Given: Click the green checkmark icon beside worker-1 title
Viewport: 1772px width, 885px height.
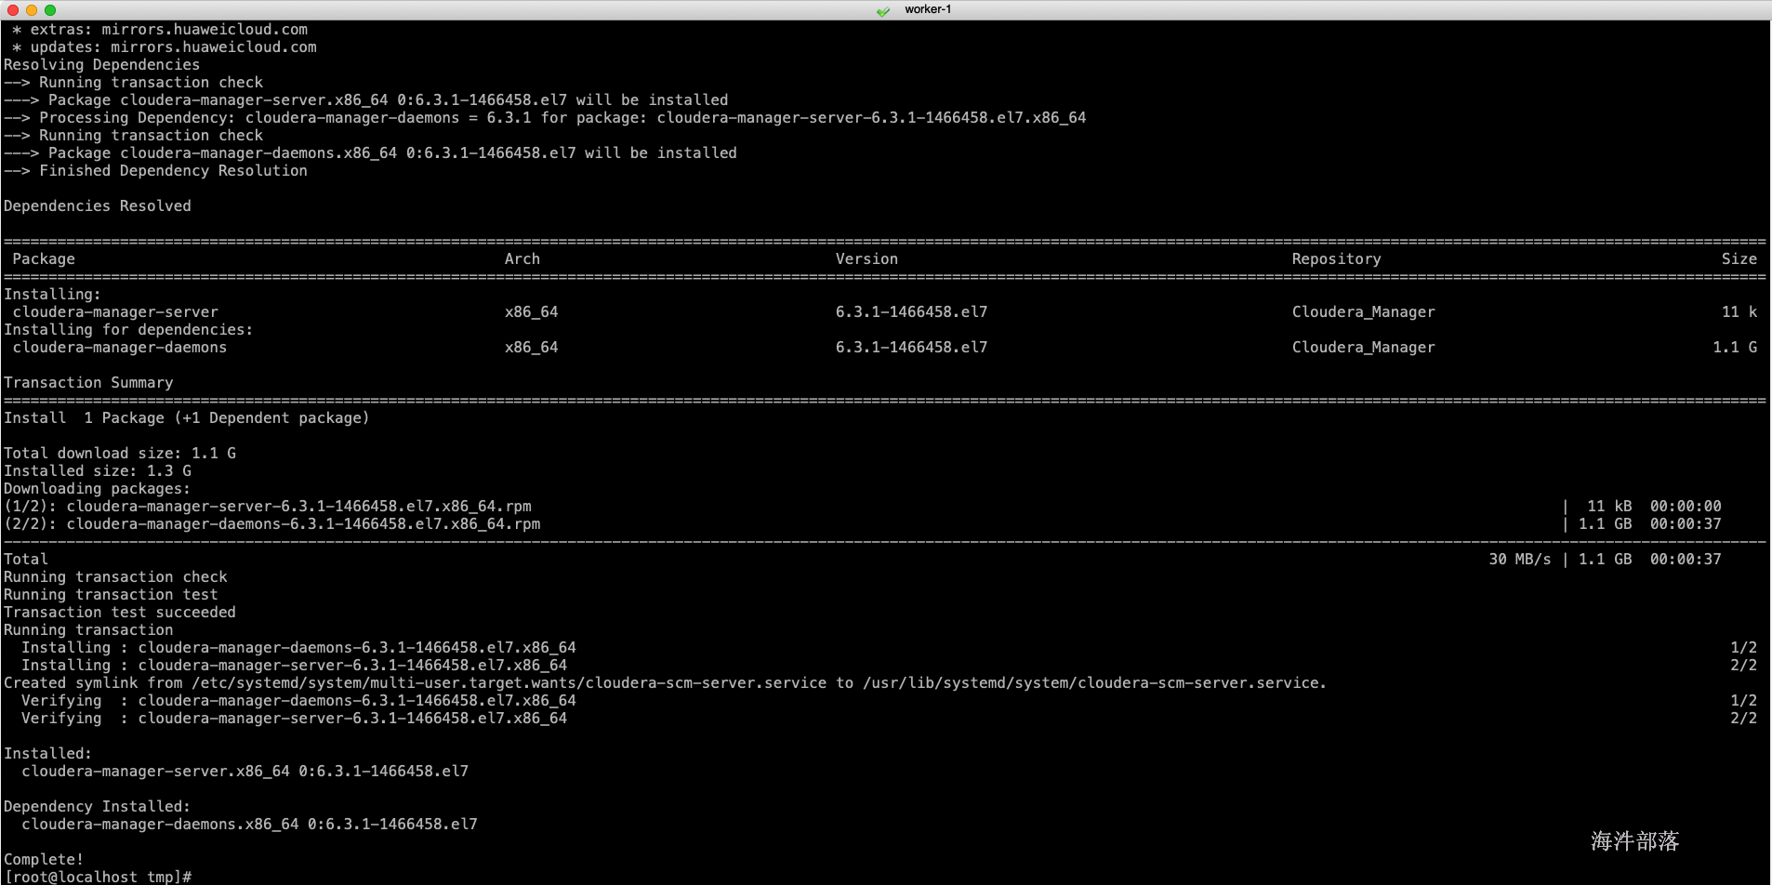Looking at the screenshot, I should (882, 10).
